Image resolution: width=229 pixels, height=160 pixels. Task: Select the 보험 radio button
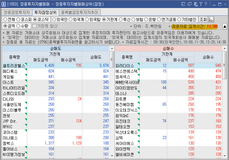click(x=133, y=19)
